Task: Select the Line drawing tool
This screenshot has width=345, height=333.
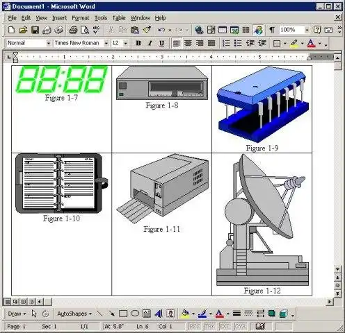Action: click(x=99, y=314)
